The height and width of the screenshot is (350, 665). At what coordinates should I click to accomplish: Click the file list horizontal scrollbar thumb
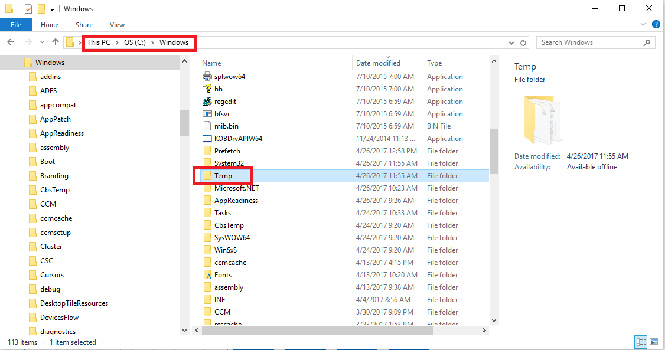point(318,330)
